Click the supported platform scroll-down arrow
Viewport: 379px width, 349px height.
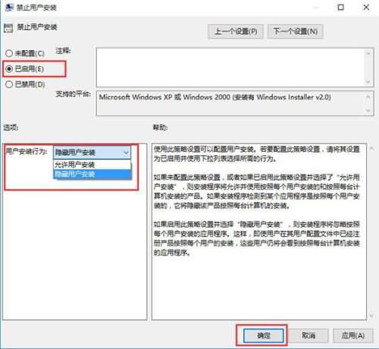tap(368, 111)
